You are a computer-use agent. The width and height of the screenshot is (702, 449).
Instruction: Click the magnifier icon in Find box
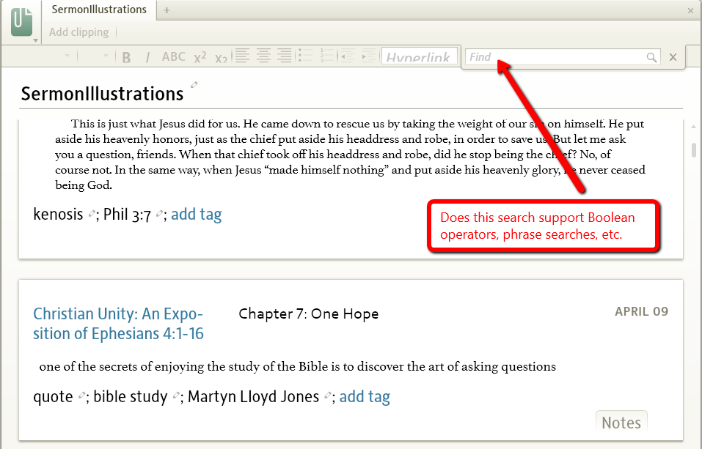pyautogui.click(x=651, y=57)
